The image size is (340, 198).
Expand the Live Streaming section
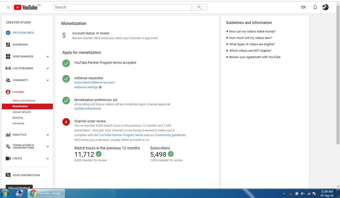(48, 69)
